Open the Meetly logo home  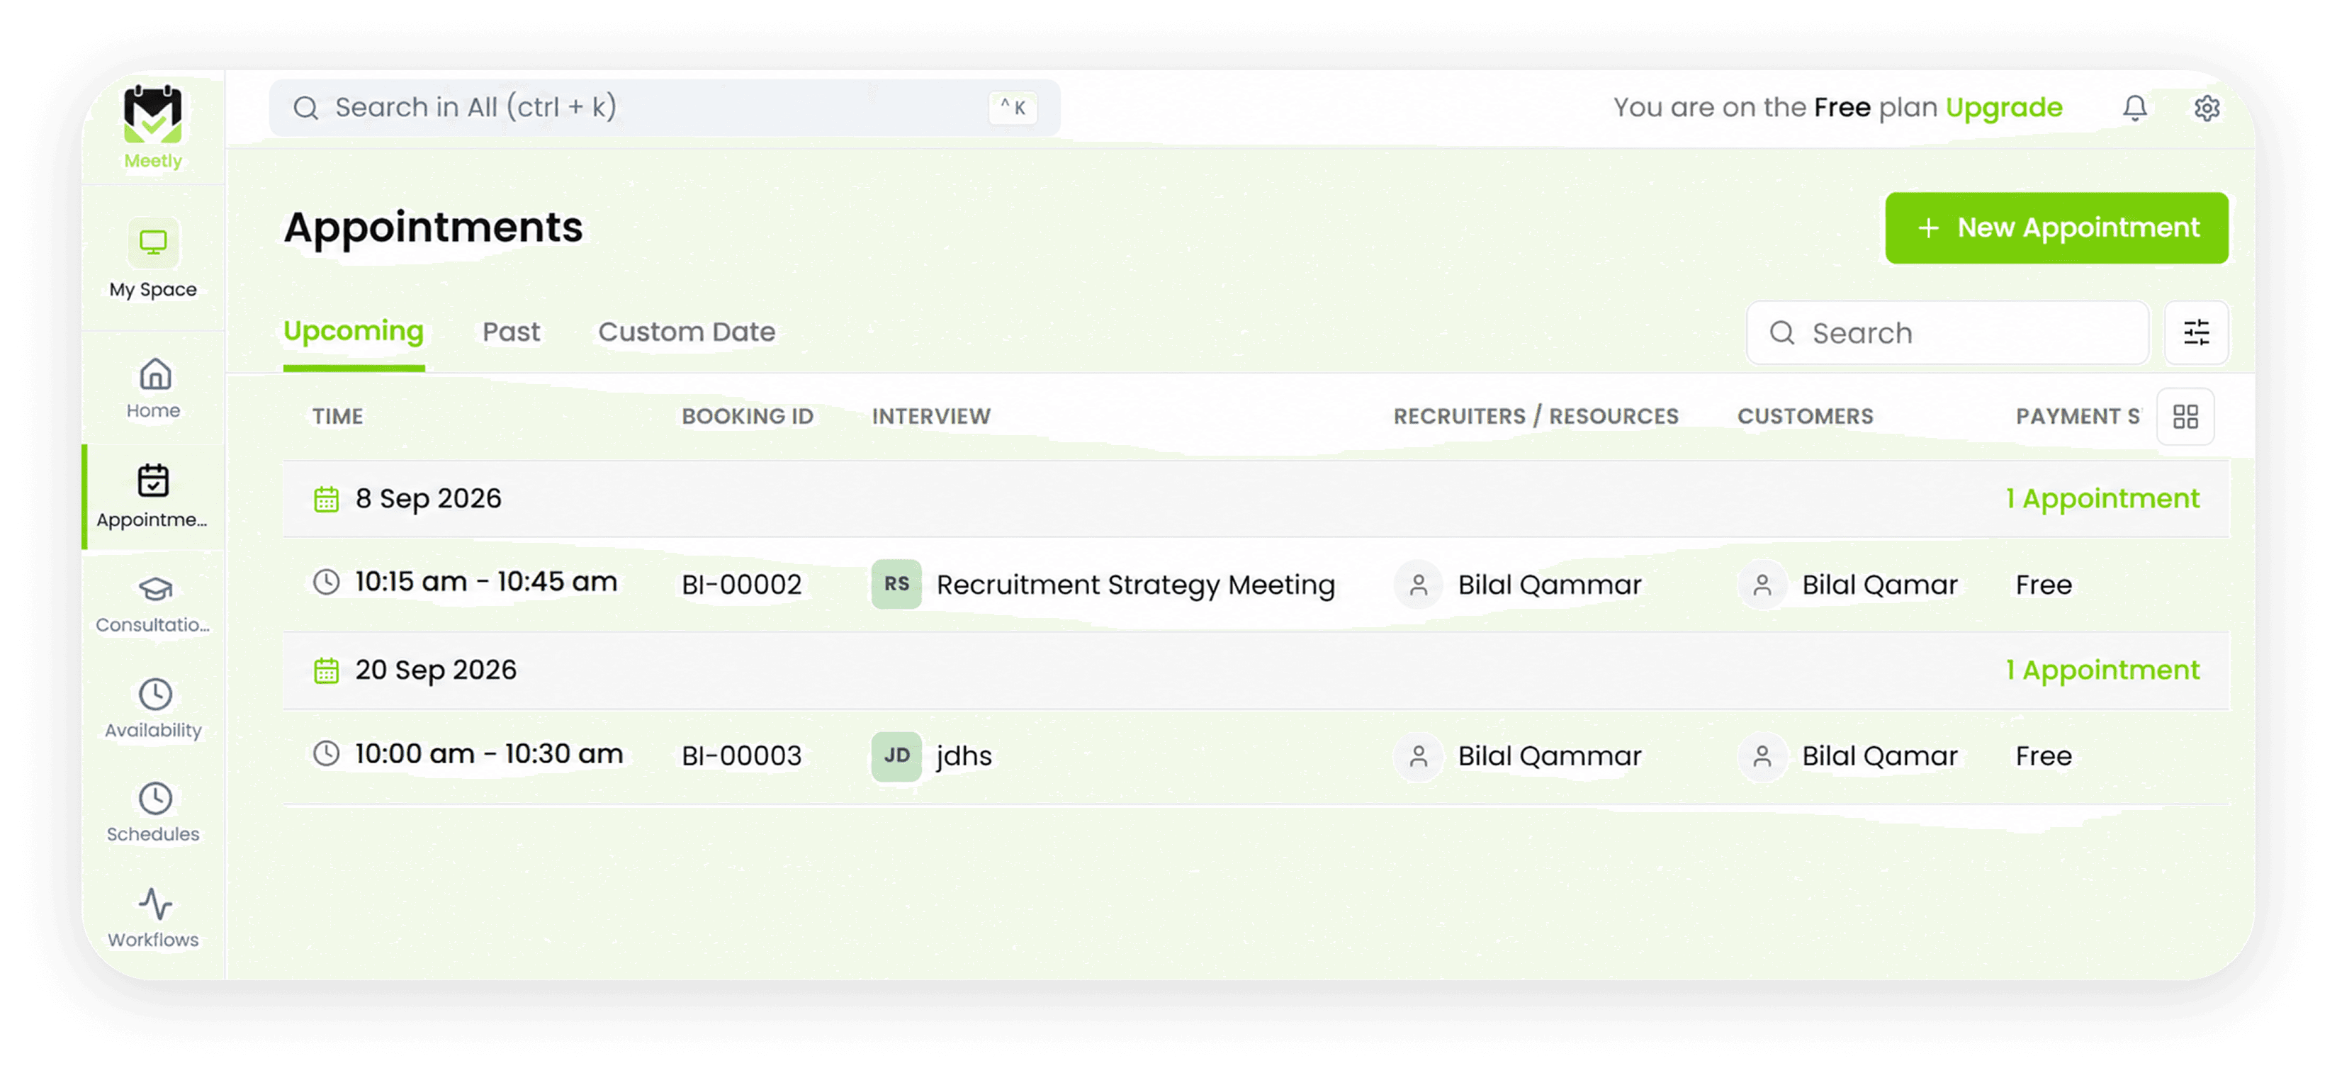(152, 127)
